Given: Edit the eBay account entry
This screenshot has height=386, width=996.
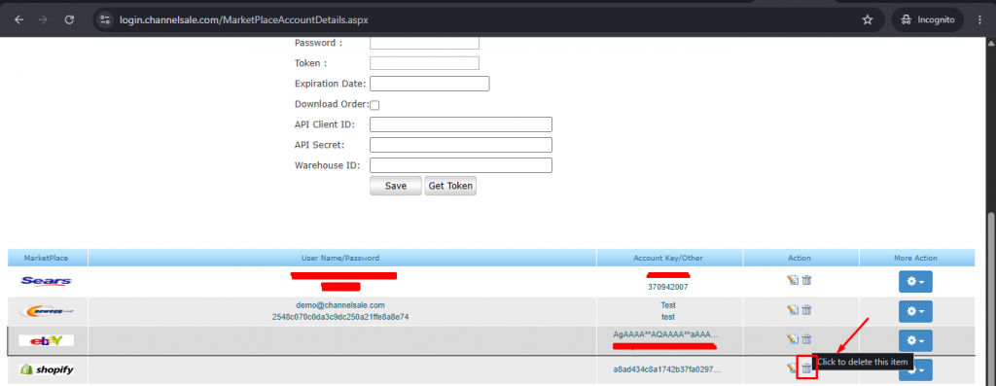Looking at the screenshot, I should tap(792, 339).
